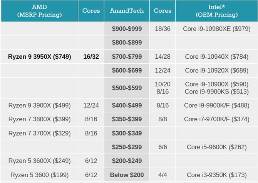The width and height of the screenshot is (258, 183).
Task: Click 'Core i9-10940X ($784)' cell
Action: pyautogui.click(x=216, y=57)
